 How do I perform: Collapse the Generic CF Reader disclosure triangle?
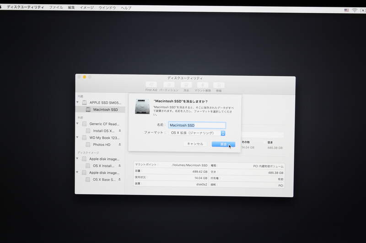click(78, 124)
